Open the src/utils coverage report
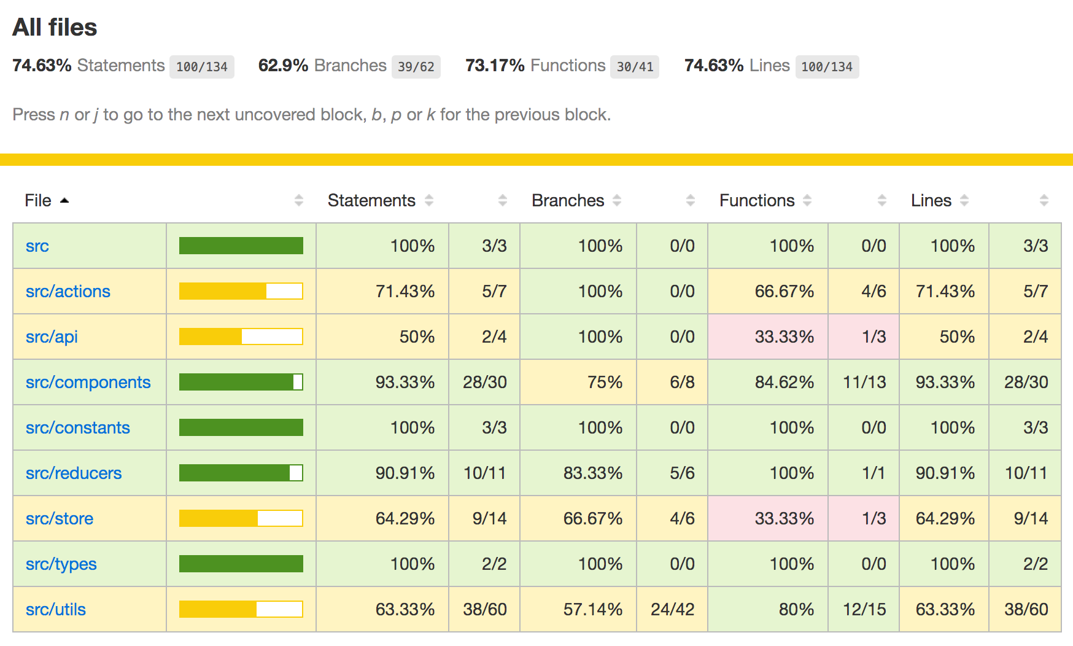This screenshot has width=1073, height=646. pyautogui.click(x=55, y=609)
